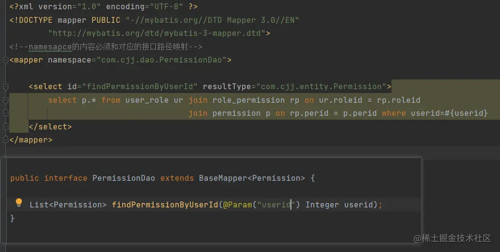Click the 'public' keyword

click(25, 178)
